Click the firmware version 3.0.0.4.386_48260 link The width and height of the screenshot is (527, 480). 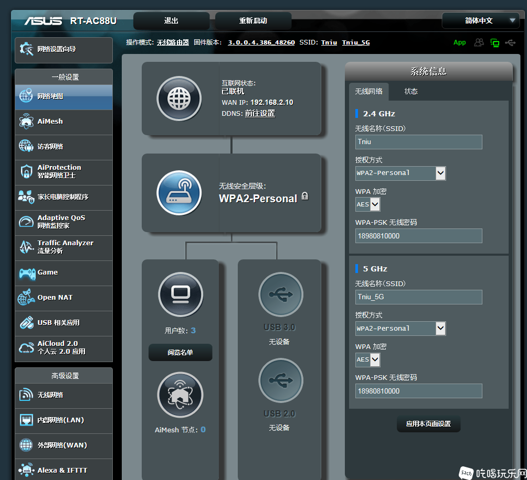[x=261, y=42]
